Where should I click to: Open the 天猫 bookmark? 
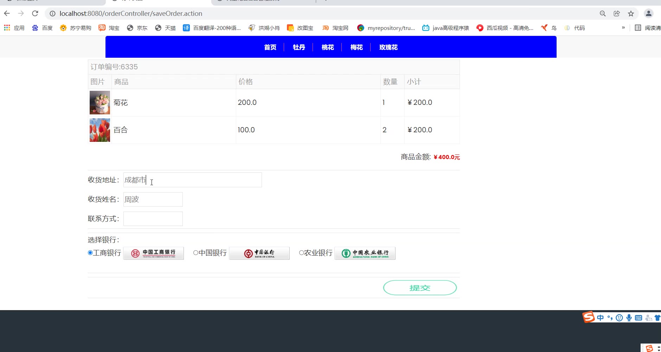click(165, 28)
